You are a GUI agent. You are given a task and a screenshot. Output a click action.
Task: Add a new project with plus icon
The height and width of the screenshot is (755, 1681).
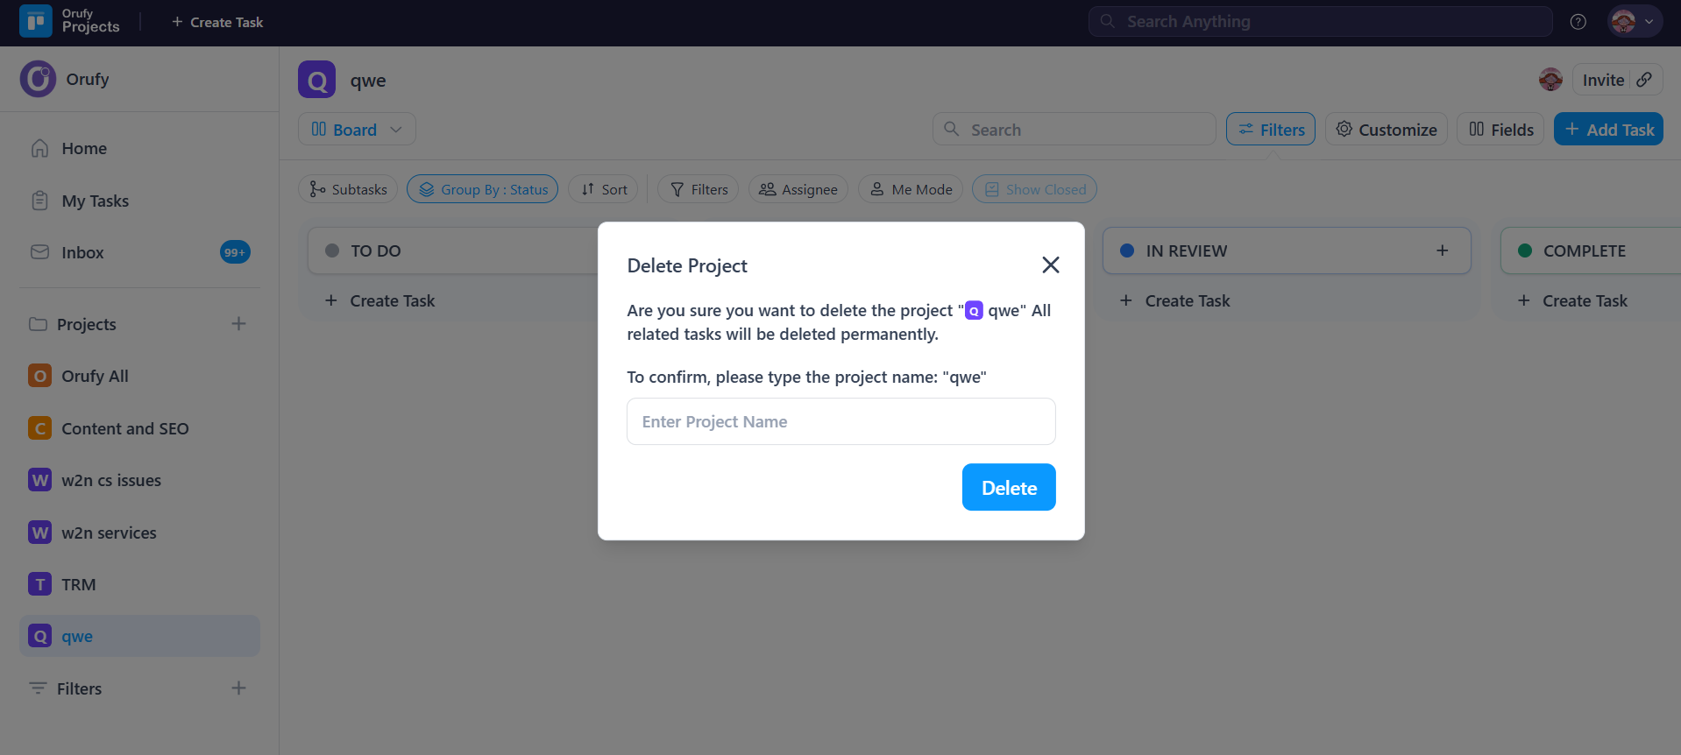pos(238,324)
